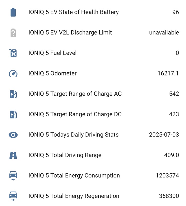Click the car icon for Total Energy Regeneration
Screen dimensions: 186x206
pos(13,196)
